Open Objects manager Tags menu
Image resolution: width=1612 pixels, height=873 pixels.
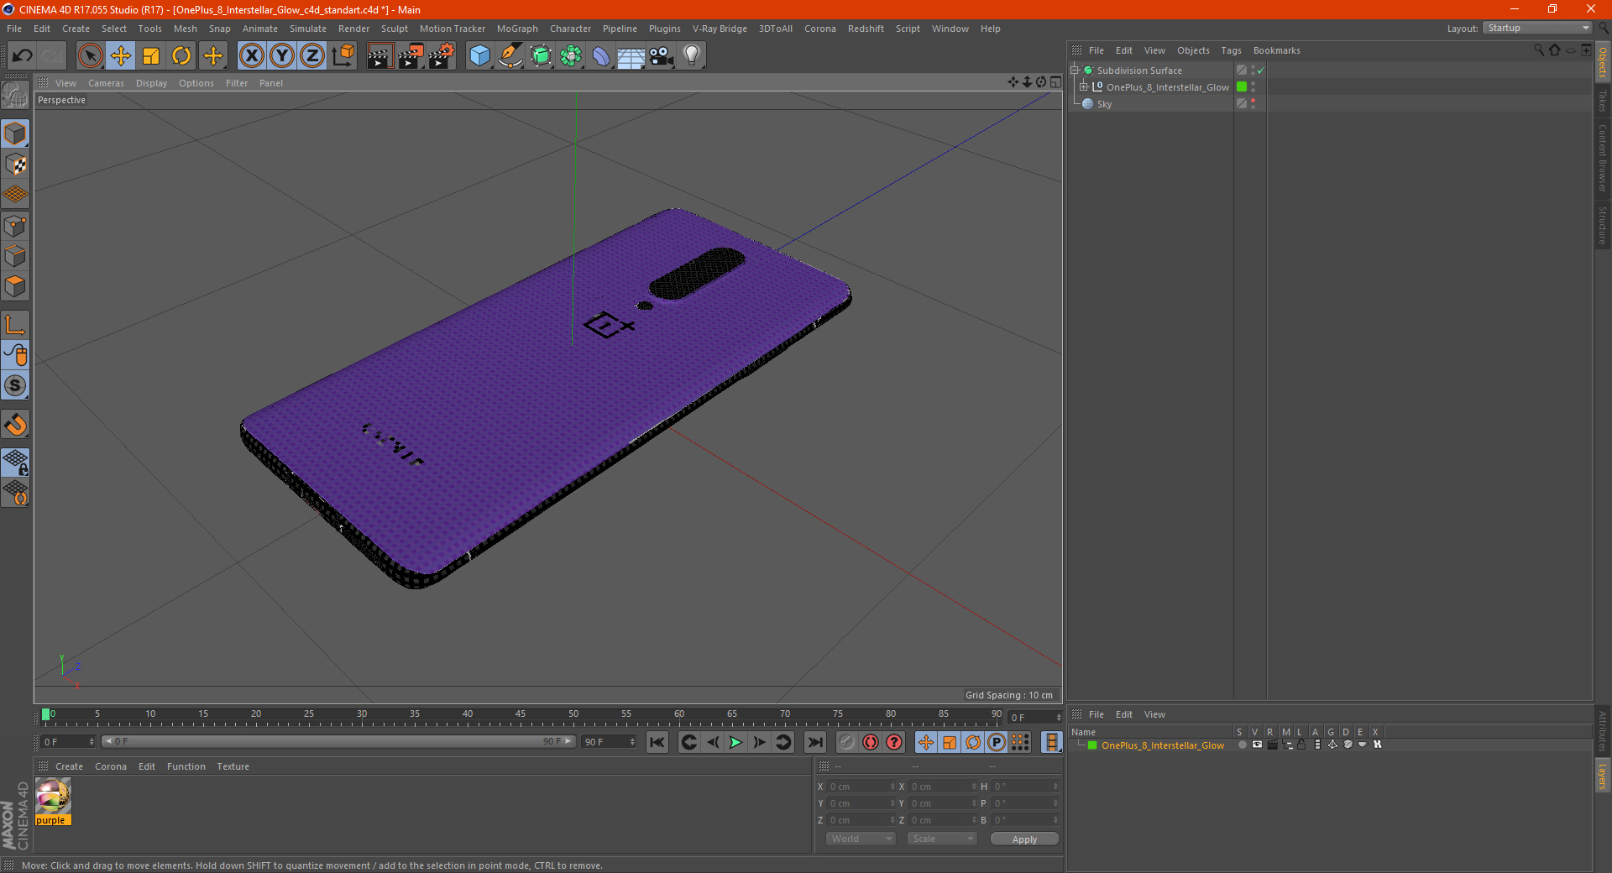1231,50
